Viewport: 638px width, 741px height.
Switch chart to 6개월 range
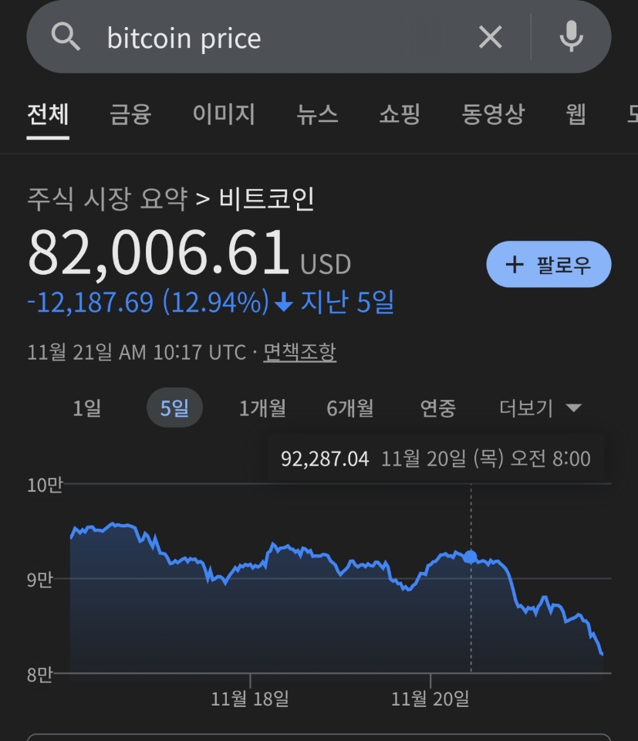coord(350,408)
